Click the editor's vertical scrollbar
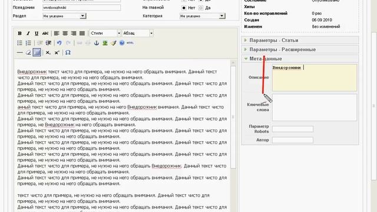The height and width of the screenshot is (212, 377). [x=233, y=117]
